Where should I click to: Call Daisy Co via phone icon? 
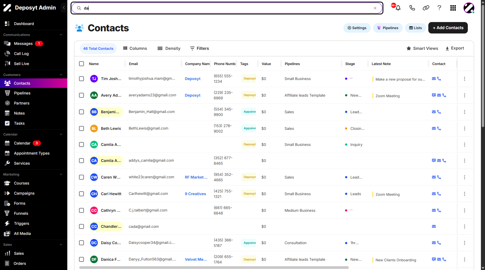click(x=439, y=243)
